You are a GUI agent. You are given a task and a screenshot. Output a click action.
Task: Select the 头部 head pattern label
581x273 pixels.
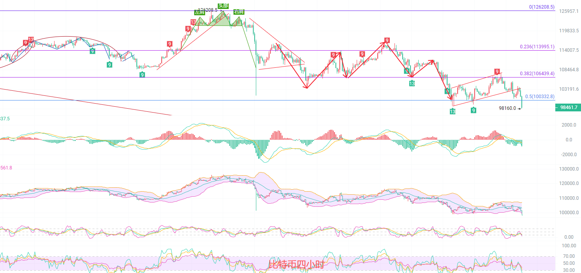(223, 5)
